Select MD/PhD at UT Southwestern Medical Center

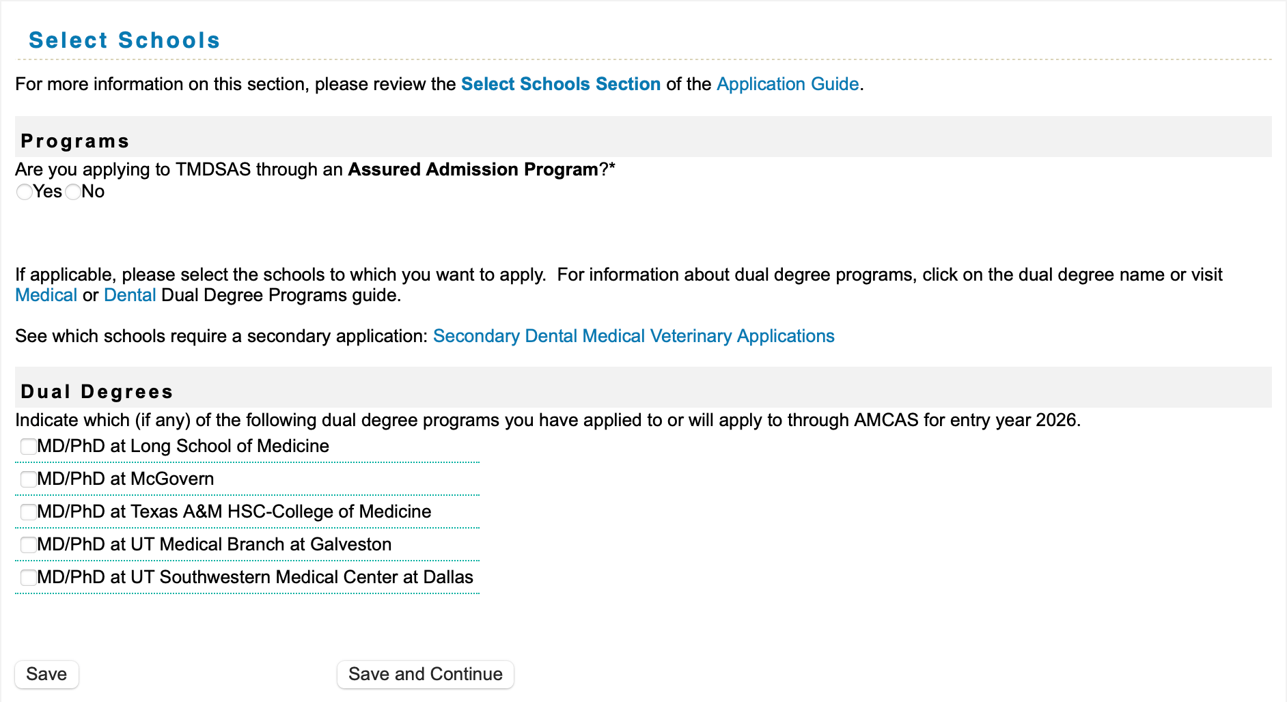(28, 578)
